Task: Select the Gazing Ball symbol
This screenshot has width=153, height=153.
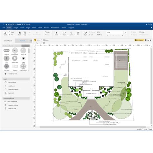Action: pos(23,51)
